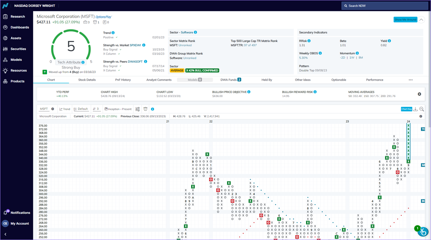Click the Strength vs. Market info icon
Viewport: 431px width, 240px height.
pos(144,45)
